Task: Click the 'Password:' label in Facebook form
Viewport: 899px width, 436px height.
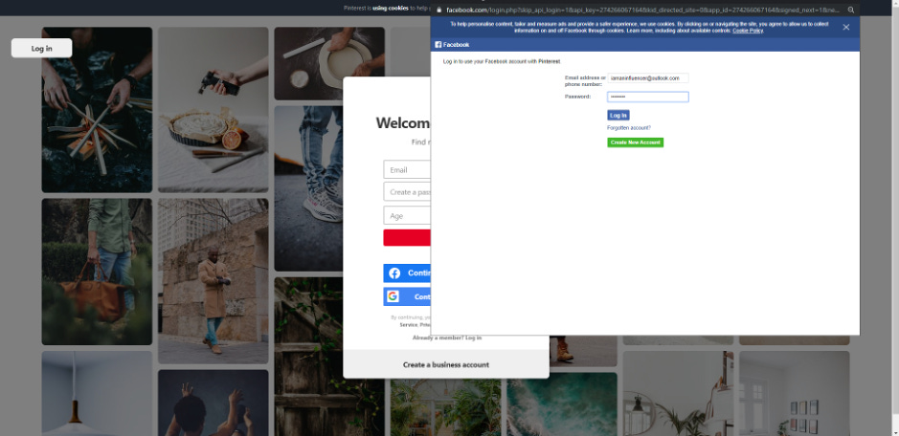Action: click(x=577, y=97)
